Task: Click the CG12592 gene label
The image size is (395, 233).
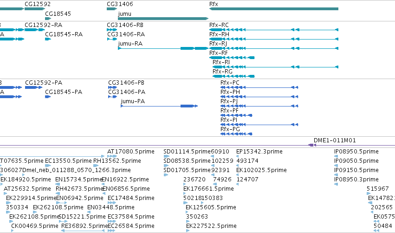Action: coord(38,4)
